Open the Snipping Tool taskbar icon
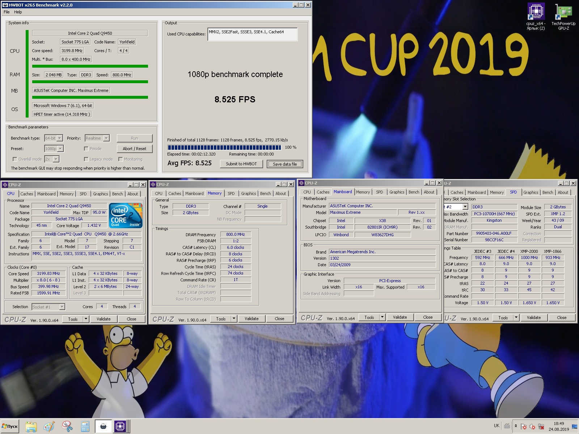The height and width of the screenshot is (434, 579). 67,426
